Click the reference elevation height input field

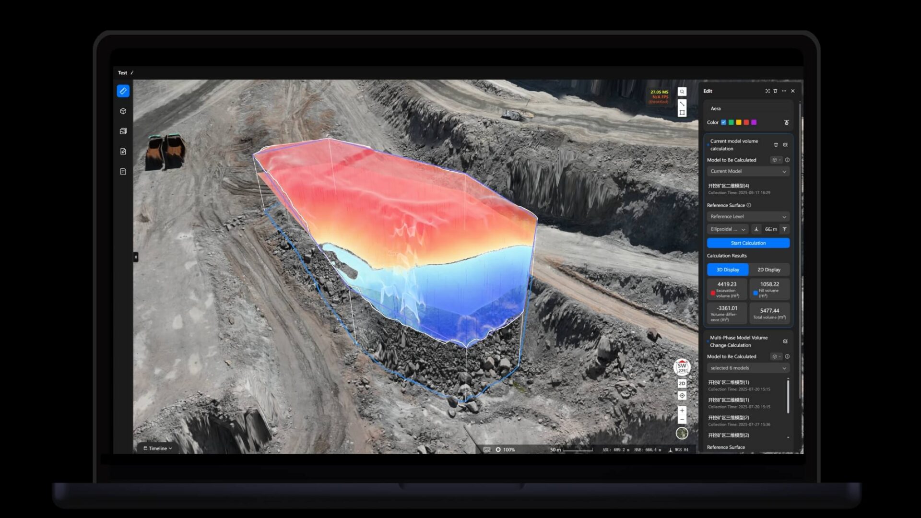click(770, 229)
